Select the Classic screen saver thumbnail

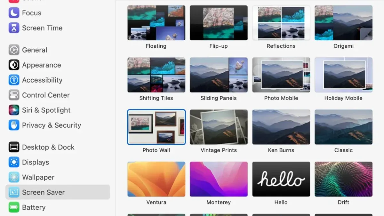coord(343,127)
